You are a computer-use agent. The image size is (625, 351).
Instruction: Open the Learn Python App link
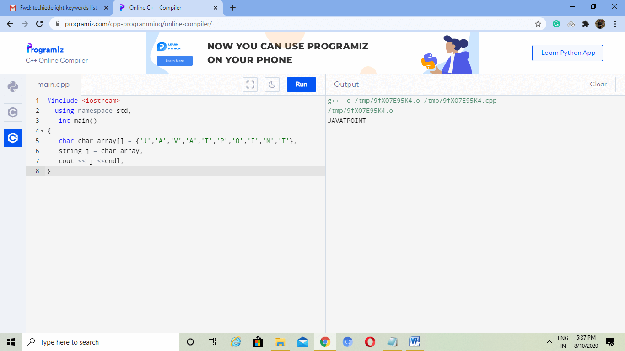coord(567,53)
